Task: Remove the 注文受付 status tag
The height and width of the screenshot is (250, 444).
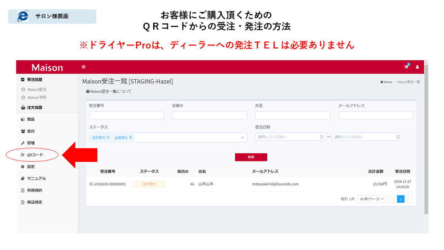Action: (x=108, y=137)
